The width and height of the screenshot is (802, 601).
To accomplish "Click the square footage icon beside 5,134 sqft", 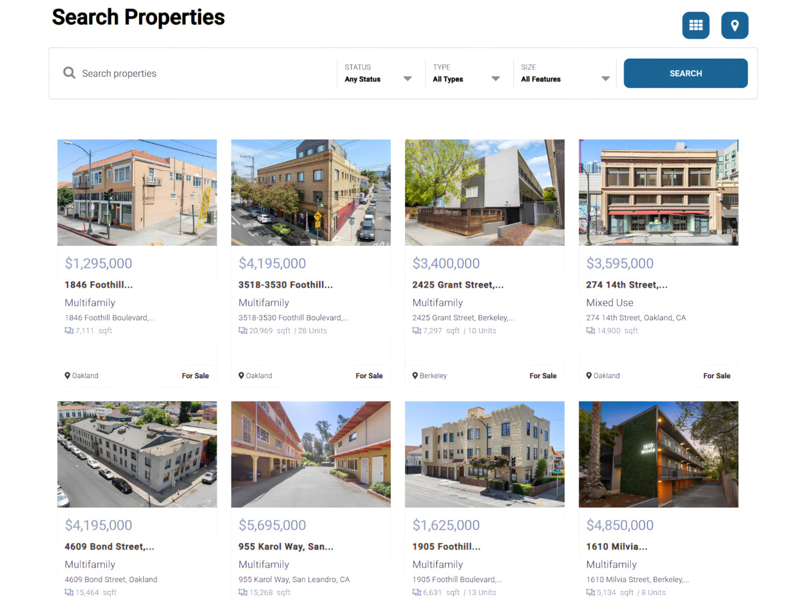I will [x=590, y=592].
